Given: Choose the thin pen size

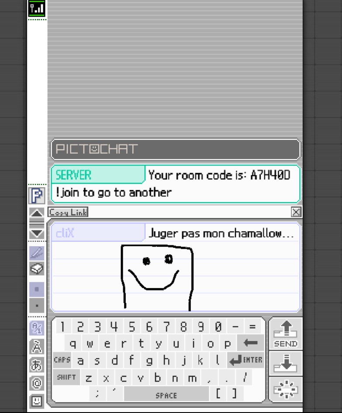Looking at the screenshot, I should pyautogui.click(x=37, y=306).
